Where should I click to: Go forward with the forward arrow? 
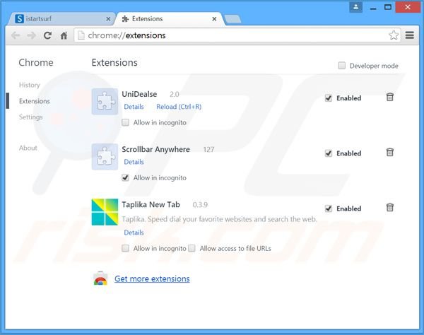32,35
